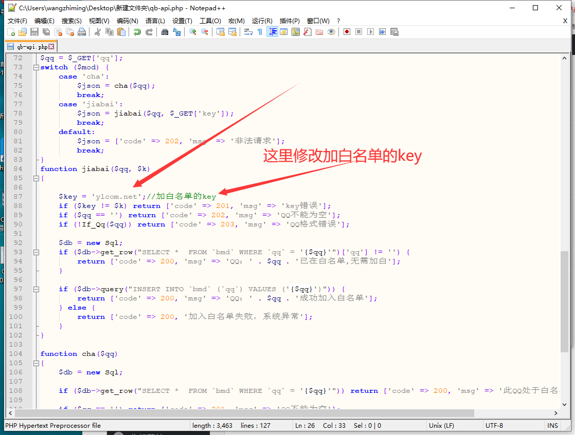Image resolution: width=575 pixels, height=435 pixels.
Task: Click the horizontal scrollbar left arrow
Action: 10,413
